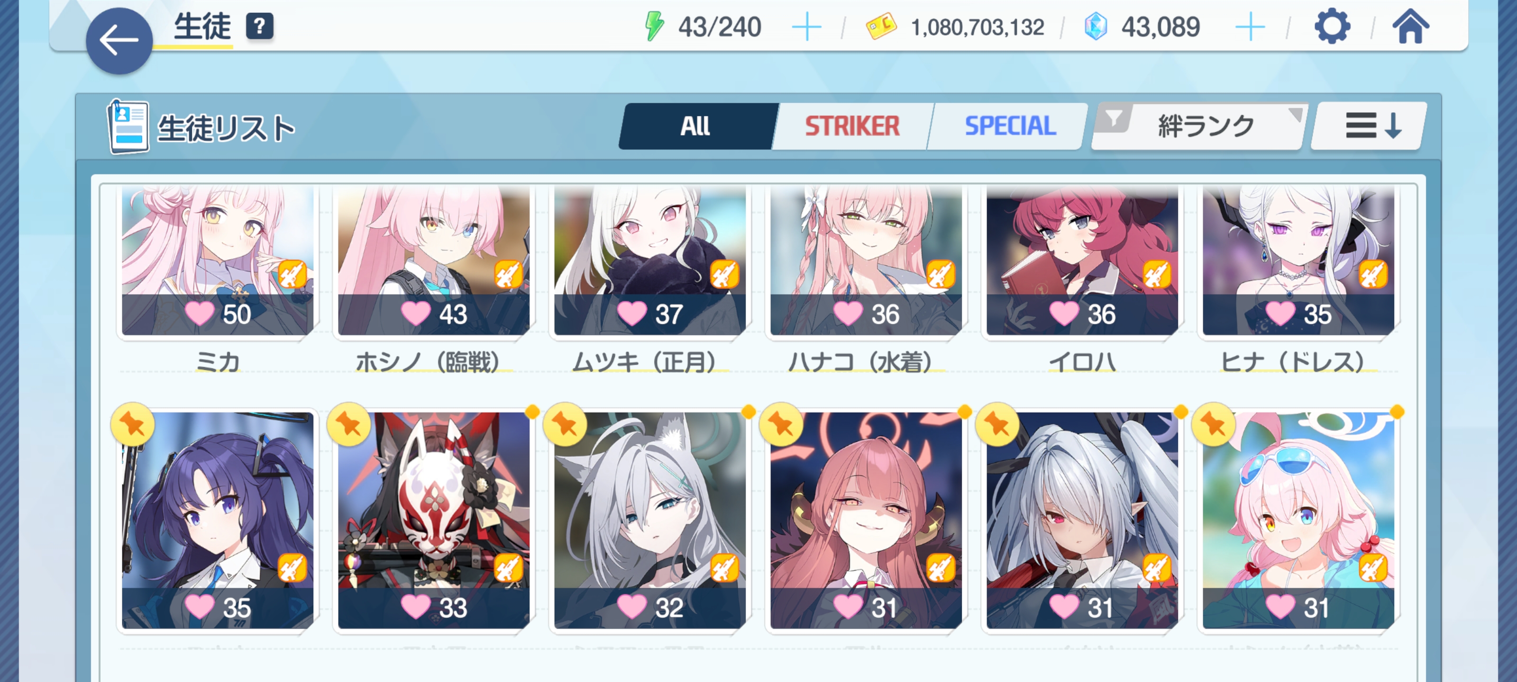Tap the green energy lightning icon
Viewport: 1517px width, 682px height.
tap(654, 27)
